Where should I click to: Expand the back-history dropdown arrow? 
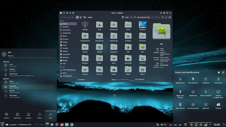click(x=64, y=17)
